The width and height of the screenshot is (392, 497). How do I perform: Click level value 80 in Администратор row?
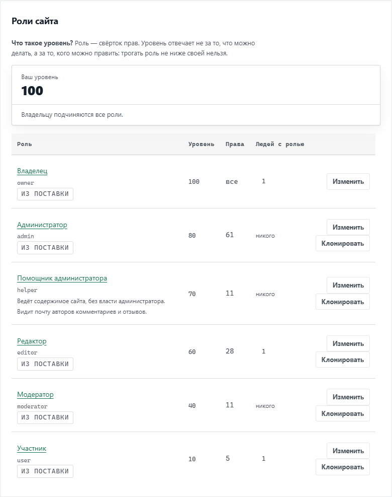tap(192, 236)
